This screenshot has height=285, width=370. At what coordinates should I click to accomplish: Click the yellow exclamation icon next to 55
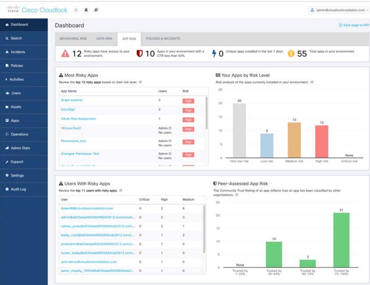(x=291, y=54)
